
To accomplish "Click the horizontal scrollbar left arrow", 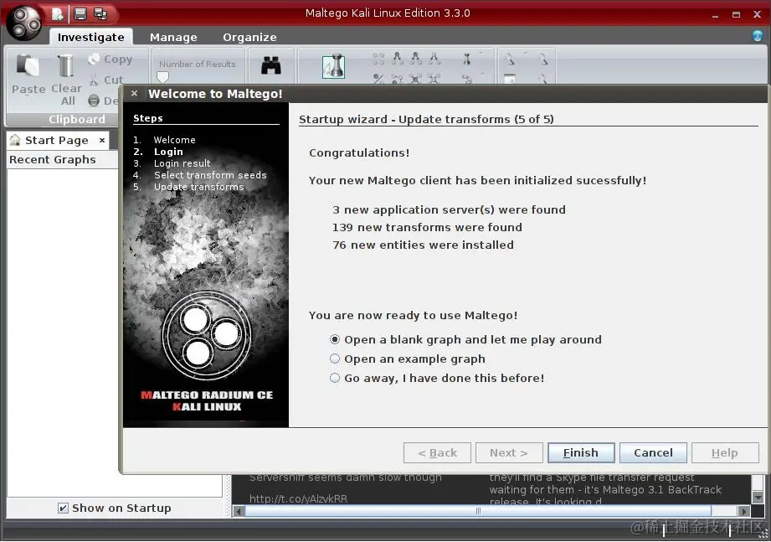I will coord(239,511).
